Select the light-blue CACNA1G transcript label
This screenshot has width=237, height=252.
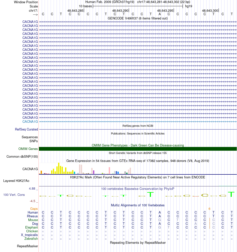(30, 122)
